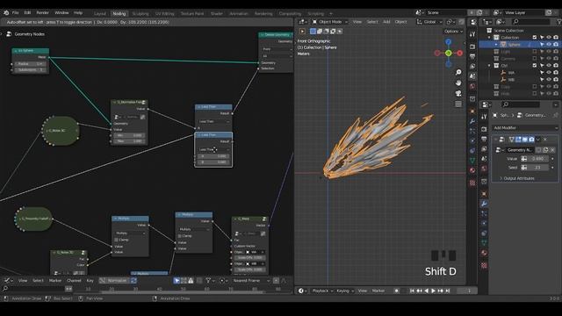Screen dimensions: 562x316
Task: Play animation forward button
Action: (x=433, y=291)
